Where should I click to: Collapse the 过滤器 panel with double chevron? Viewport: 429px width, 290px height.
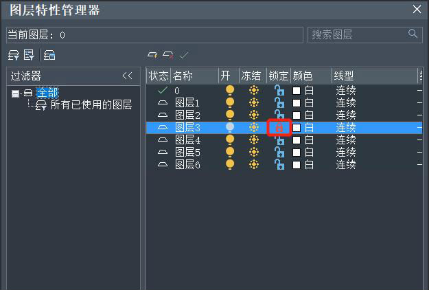click(x=127, y=76)
